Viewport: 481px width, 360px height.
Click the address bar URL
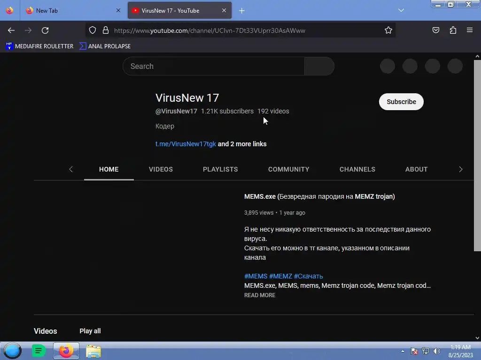[x=209, y=30]
